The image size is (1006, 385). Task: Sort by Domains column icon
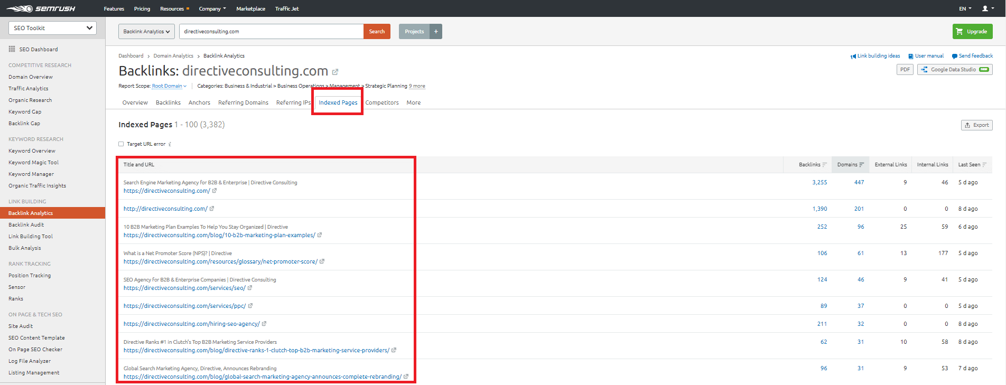(x=862, y=165)
